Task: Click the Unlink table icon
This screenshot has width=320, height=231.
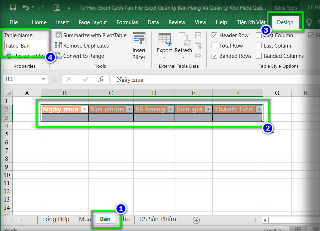Action: (198, 56)
